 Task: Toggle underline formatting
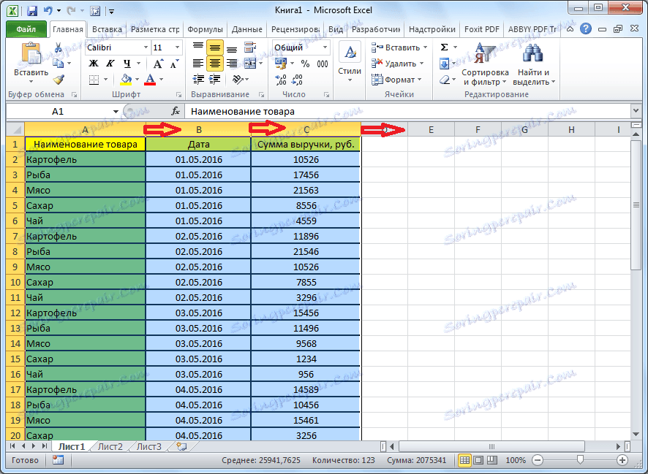(x=127, y=64)
